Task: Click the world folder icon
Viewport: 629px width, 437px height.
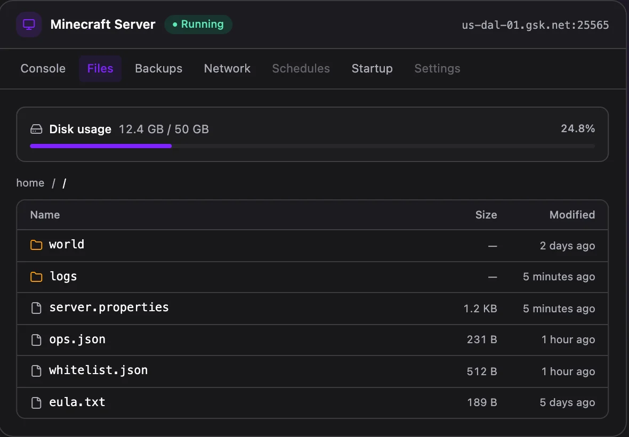Action: [36, 245]
